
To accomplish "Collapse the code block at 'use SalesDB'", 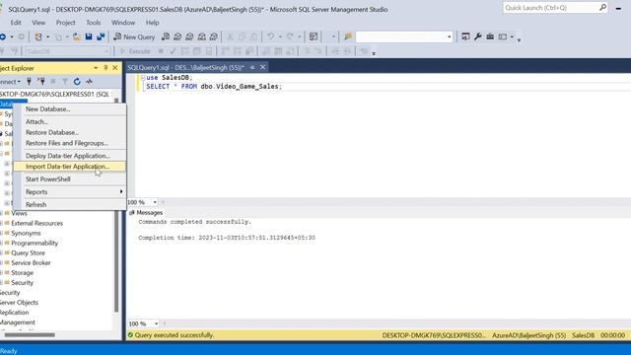I will tap(142, 78).
